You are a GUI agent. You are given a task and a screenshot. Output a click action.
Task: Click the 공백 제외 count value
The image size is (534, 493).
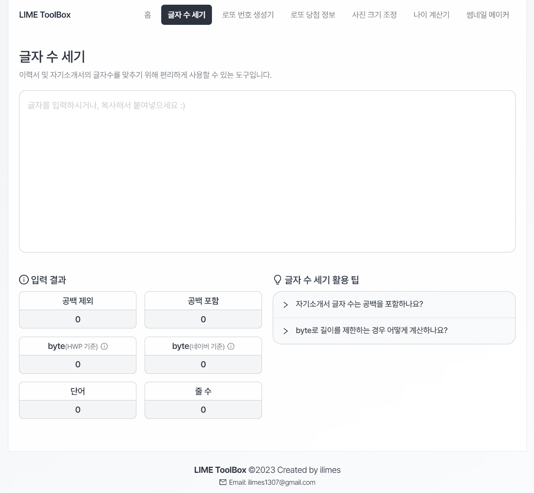[x=78, y=319]
